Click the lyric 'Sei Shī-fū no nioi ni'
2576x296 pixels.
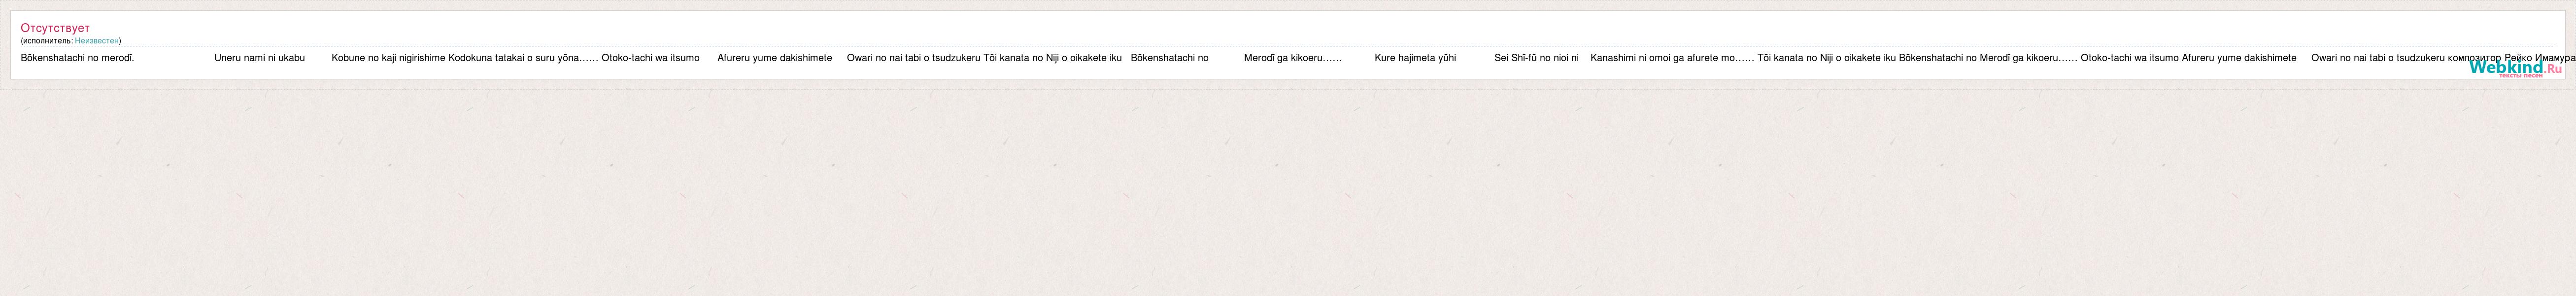pos(1536,58)
